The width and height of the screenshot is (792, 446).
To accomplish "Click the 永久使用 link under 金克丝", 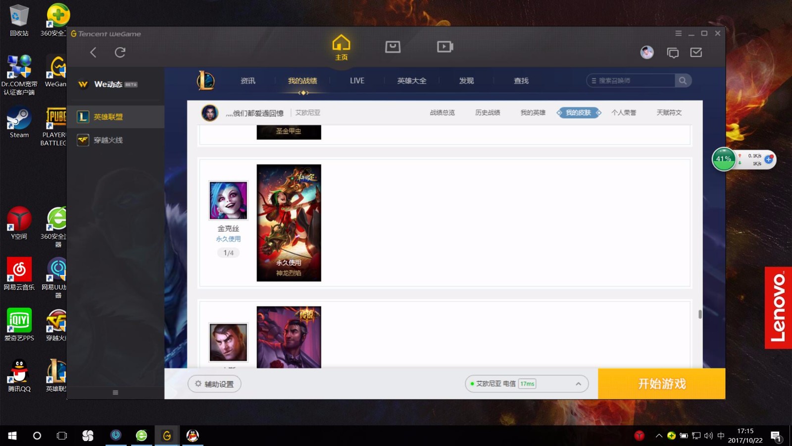I will [x=228, y=239].
